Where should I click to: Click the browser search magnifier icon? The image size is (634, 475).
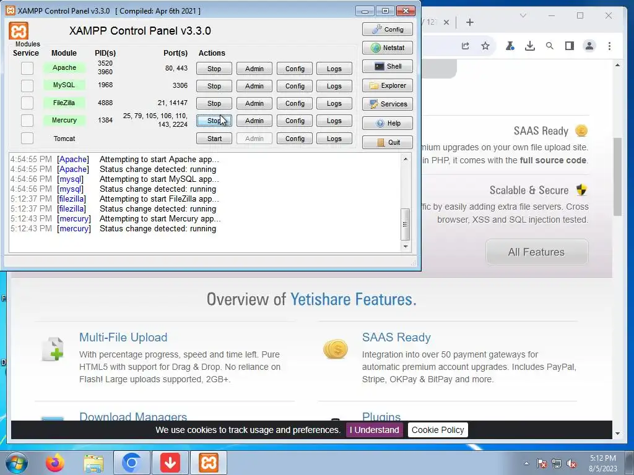coord(550,46)
